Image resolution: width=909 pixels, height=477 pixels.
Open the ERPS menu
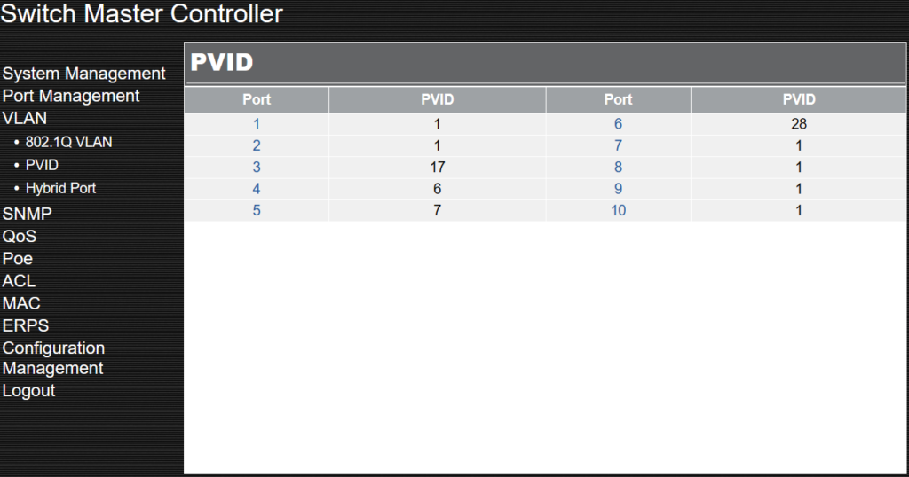coord(26,325)
